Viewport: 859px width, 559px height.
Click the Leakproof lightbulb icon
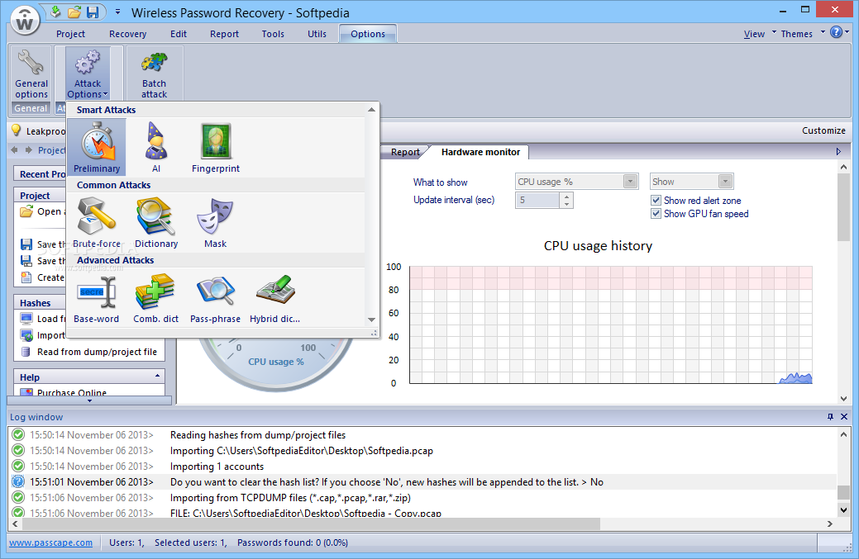click(17, 130)
